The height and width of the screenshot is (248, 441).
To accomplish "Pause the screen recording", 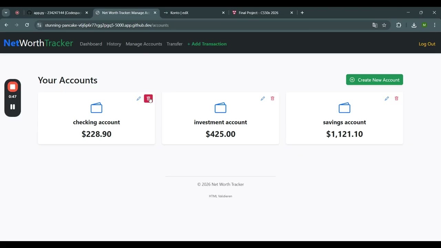I will [x=13, y=107].
